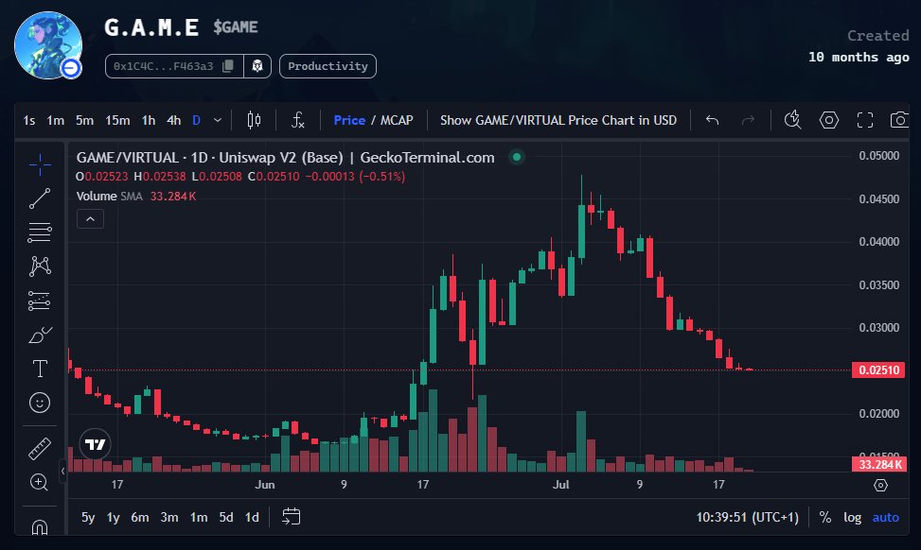Select the 5m interval
The height and width of the screenshot is (550, 921).
tap(84, 120)
